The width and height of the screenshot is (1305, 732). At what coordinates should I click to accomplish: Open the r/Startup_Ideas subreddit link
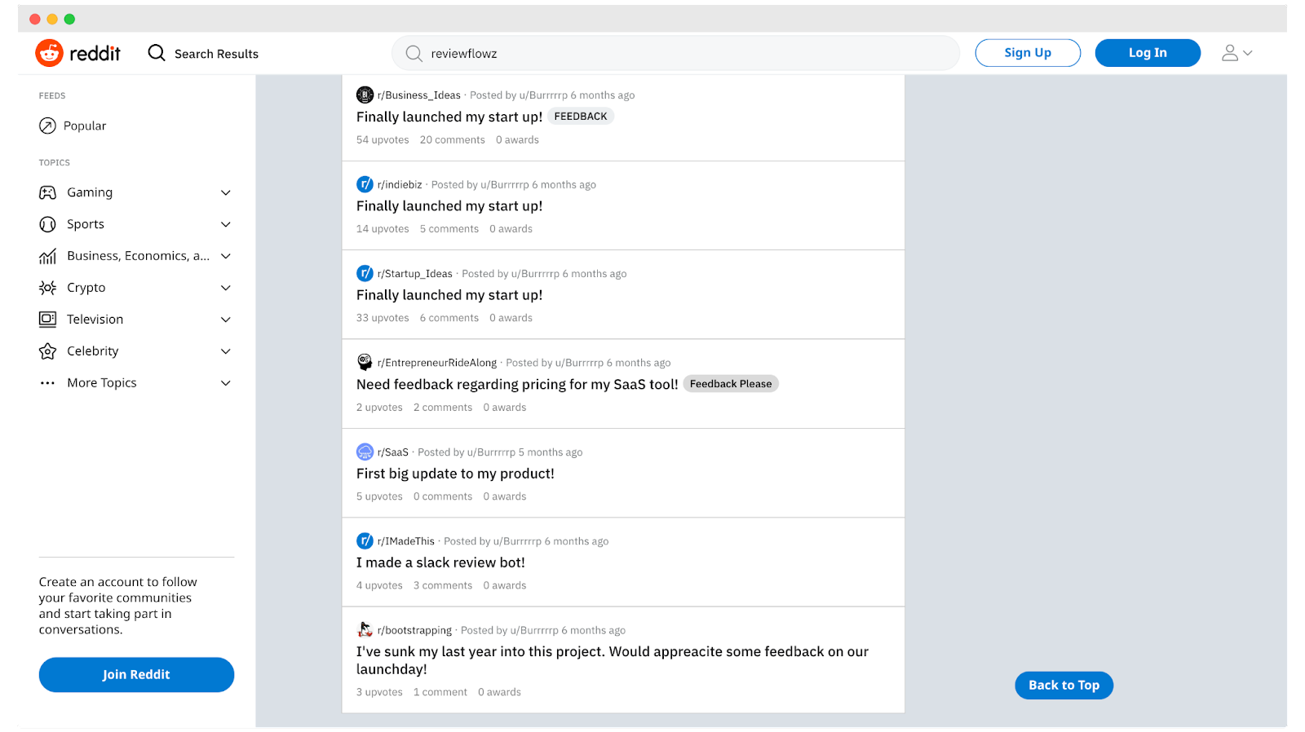(x=415, y=274)
